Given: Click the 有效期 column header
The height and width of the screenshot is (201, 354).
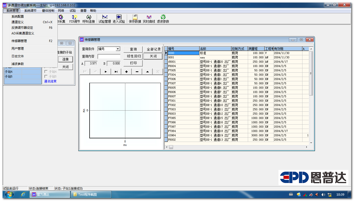Looking at the screenshot, I should (288, 49).
